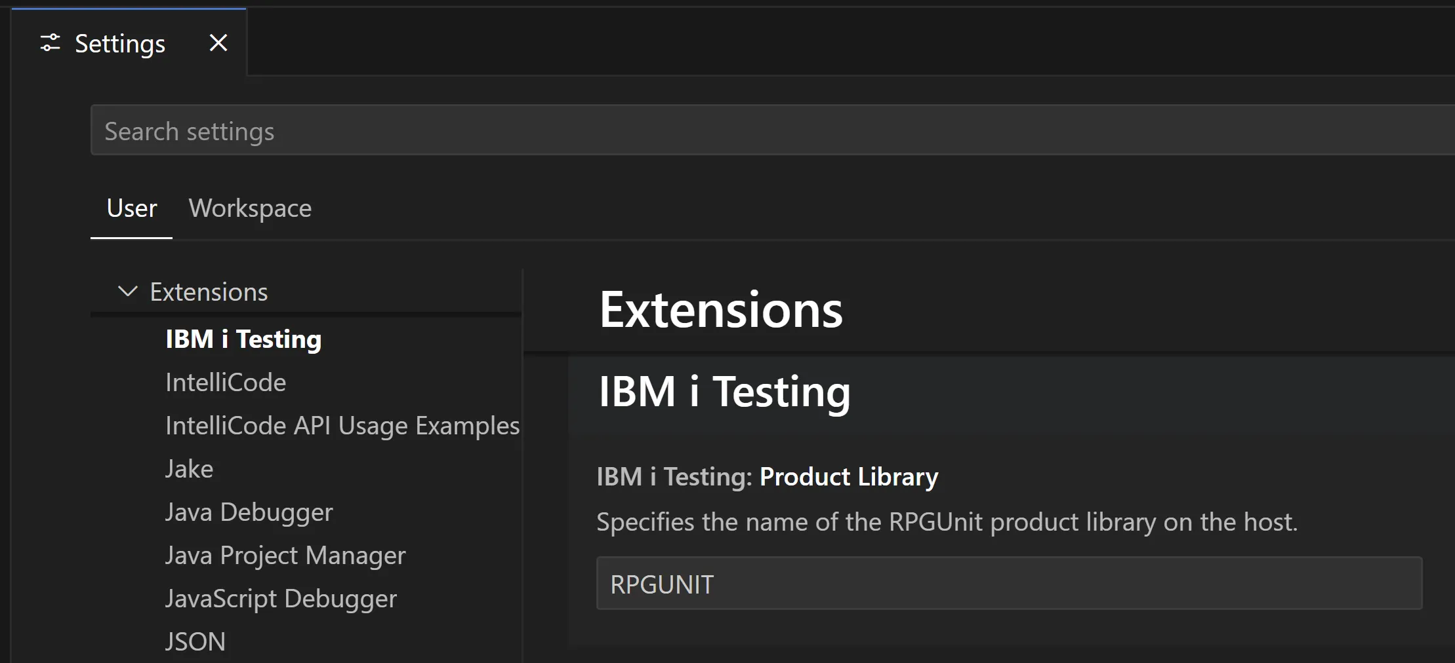Viewport: 1455px width, 663px height.
Task: Click the Extensions main heading
Action: click(x=721, y=309)
